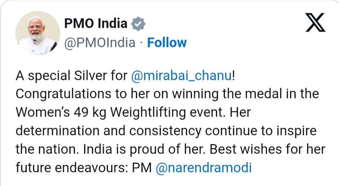The image size is (339, 186).
Task: Click the phrase 'winning the medal in the'
Action: [245, 94]
